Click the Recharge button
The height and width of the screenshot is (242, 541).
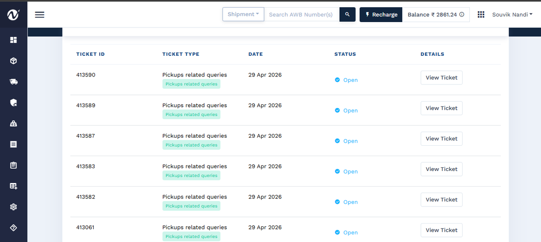(381, 14)
